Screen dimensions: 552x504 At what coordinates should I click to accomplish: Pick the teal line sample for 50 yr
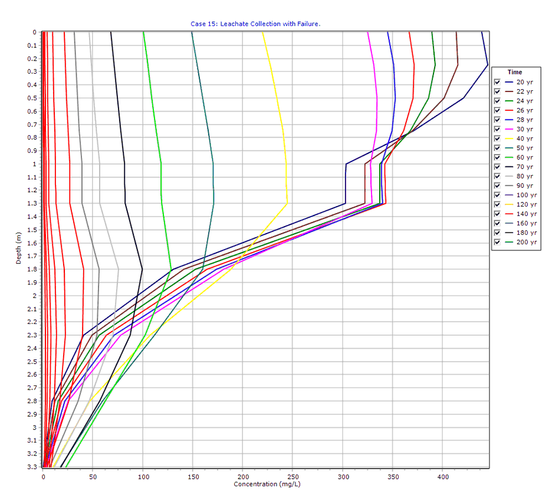tap(509, 148)
